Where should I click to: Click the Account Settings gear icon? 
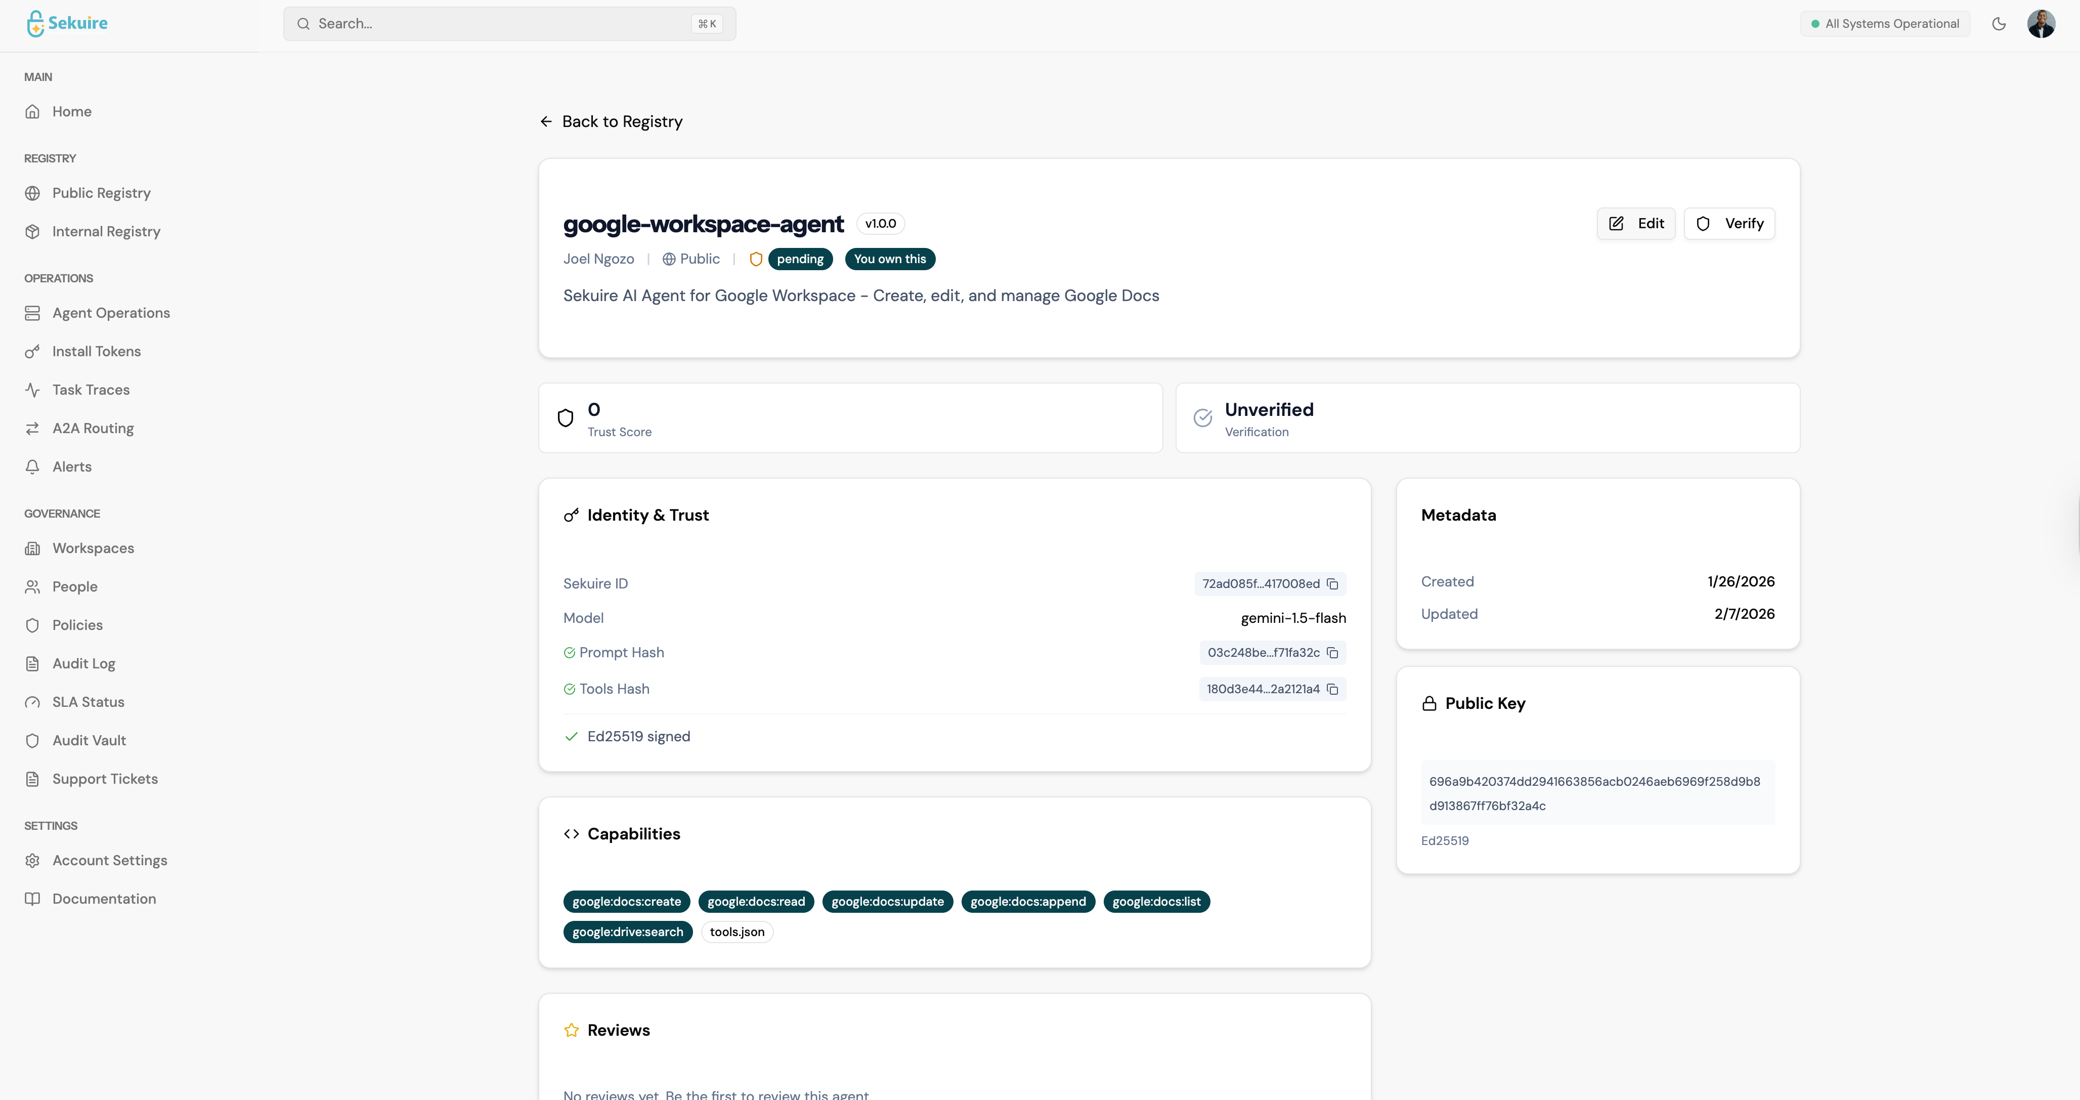click(32, 860)
